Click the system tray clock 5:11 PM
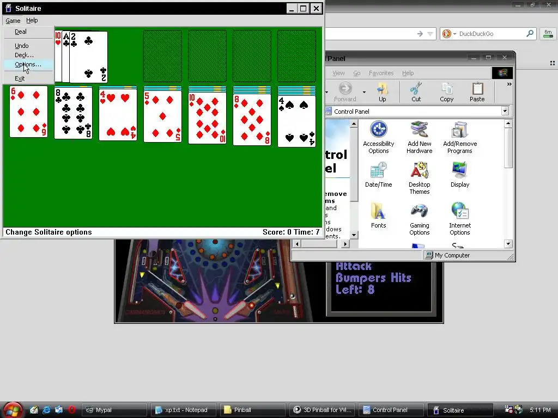The image size is (558, 418). tap(540, 410)
